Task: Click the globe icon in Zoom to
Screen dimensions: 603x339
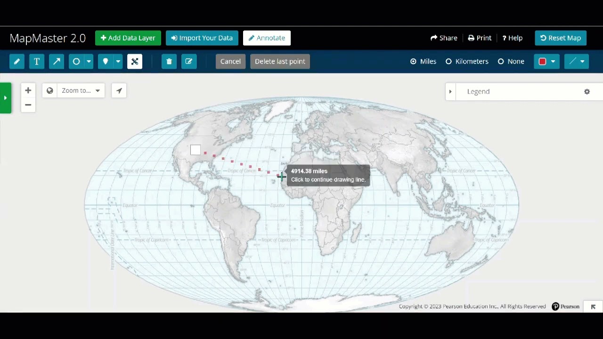Action: pos(50,90)
